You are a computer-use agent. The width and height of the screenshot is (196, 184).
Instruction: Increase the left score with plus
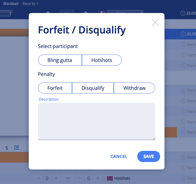(x=56, y=178)
